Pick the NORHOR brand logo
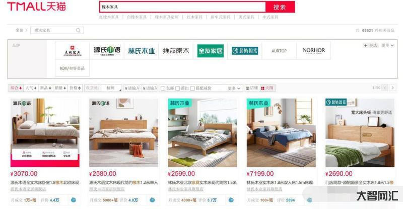Image resolution: width=403 pixels, height=210 pixels. click(313, 51)
